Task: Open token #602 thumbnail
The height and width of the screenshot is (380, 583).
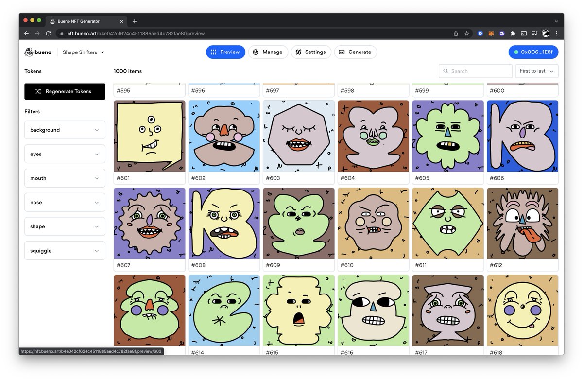Action: pos(224,136)
